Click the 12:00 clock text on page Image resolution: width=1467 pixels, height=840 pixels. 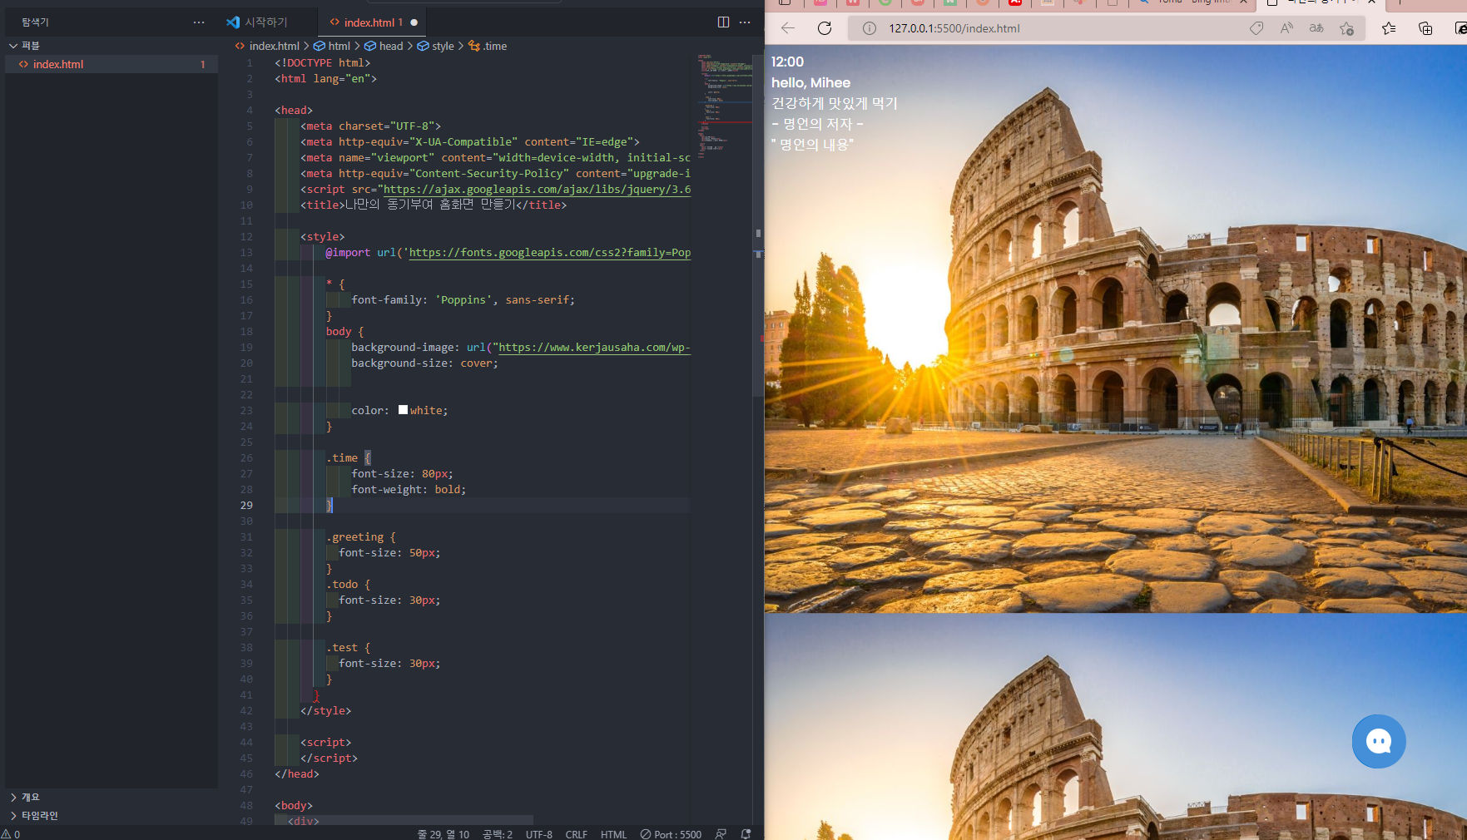[788, 62]
